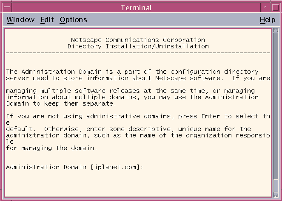Click the scrollbar trough above the thumb
282x201 pixels.
coord(276,106)
